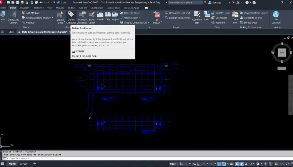The height and width of the screenshot is (167, 293).
Task: Expand the Retain Attribute Display dropdown
Action: click(52, 18)
